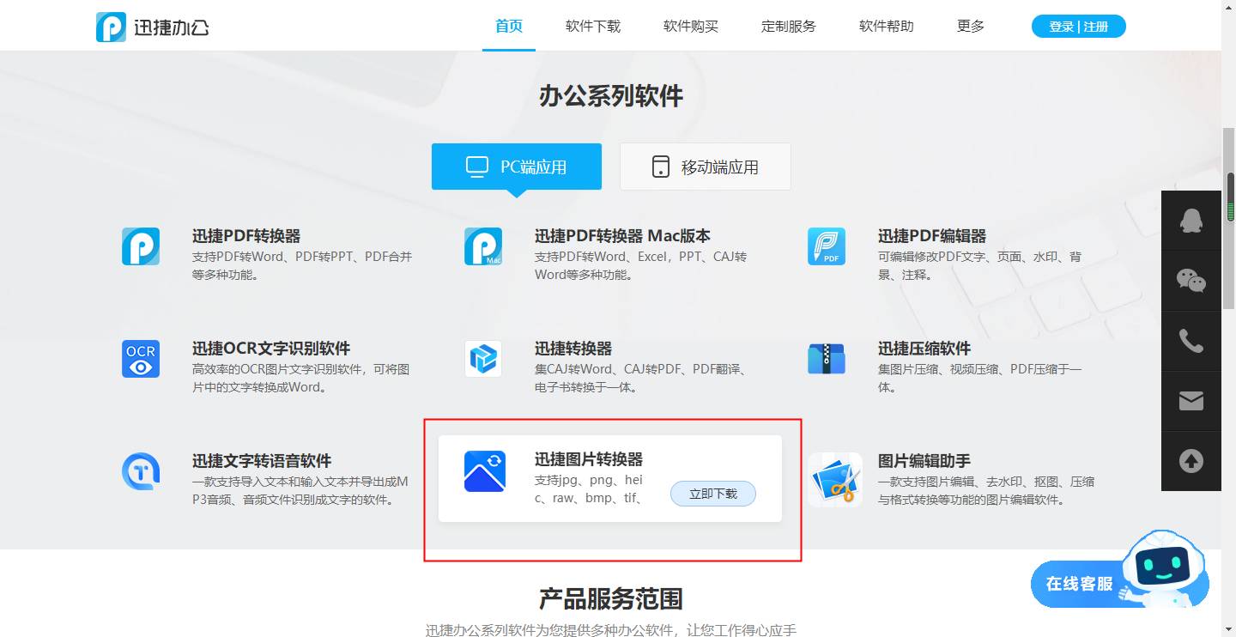The height and width of the screenshot is (637, 1236).
Task: Open the 图片编辑助手 title link
Action: tap(924, 461)
